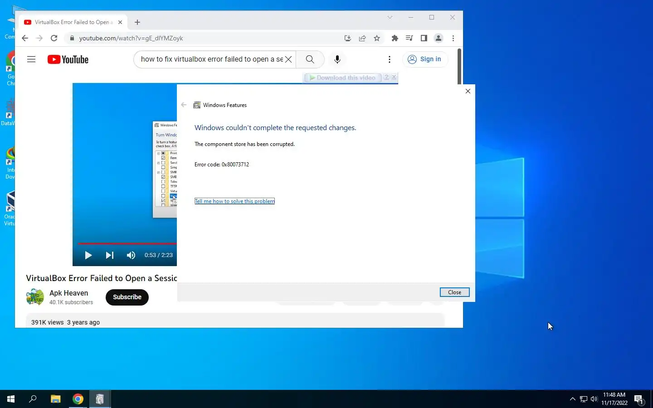The image size is (653, 408).
Task: Open YouTube settings three-dot menu
Action: pos(390,59)
